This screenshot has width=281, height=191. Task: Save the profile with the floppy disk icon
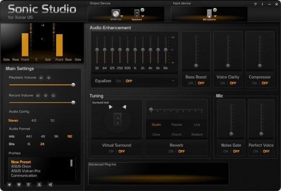[19, 184]
